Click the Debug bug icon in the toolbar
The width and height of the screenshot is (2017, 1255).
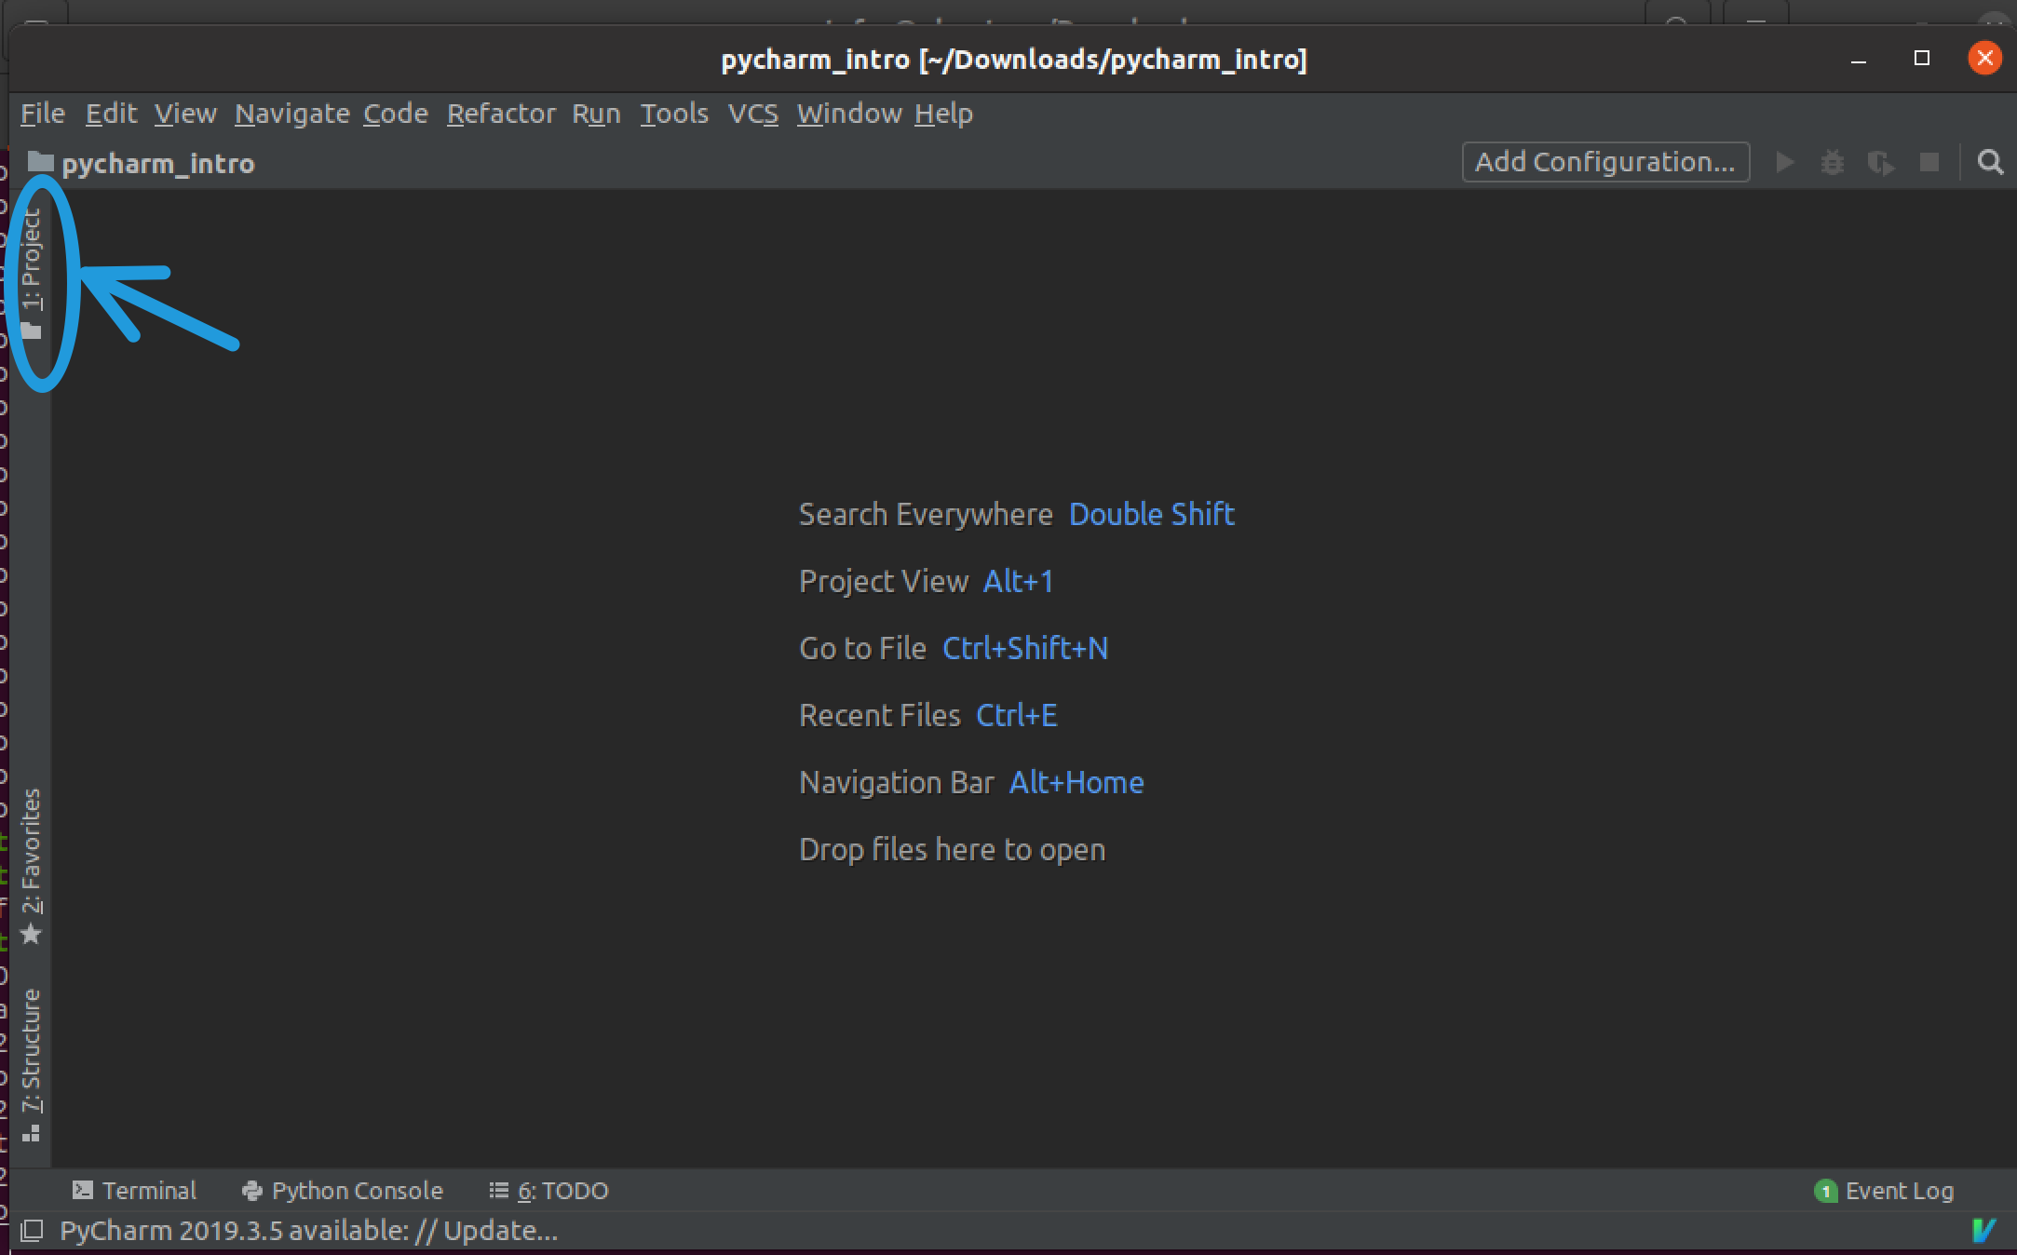[x=1834, y=162]
